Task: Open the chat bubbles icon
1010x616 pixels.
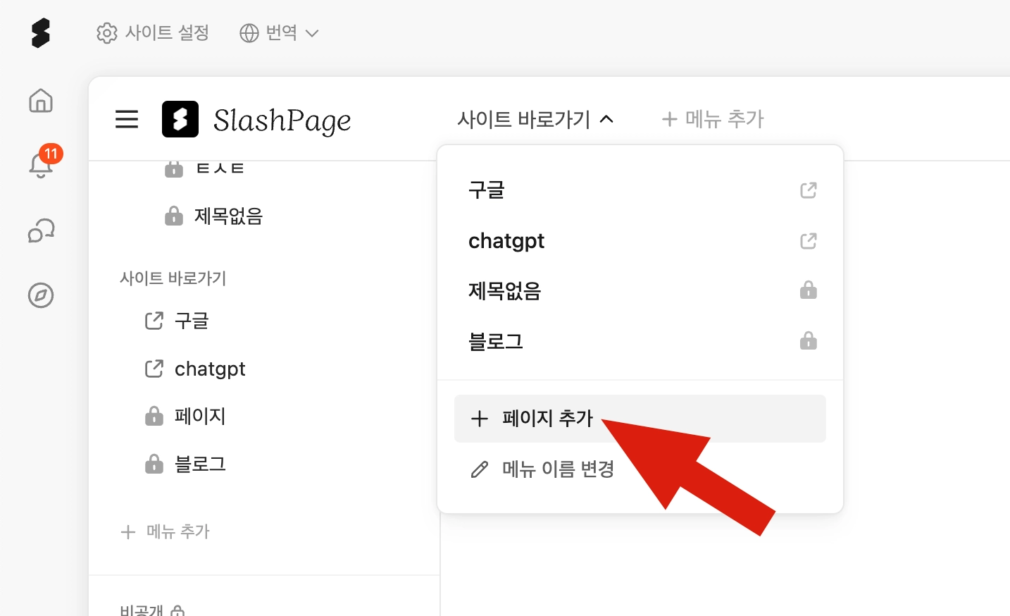Action: pyautogui.click(x=41, y=230)
